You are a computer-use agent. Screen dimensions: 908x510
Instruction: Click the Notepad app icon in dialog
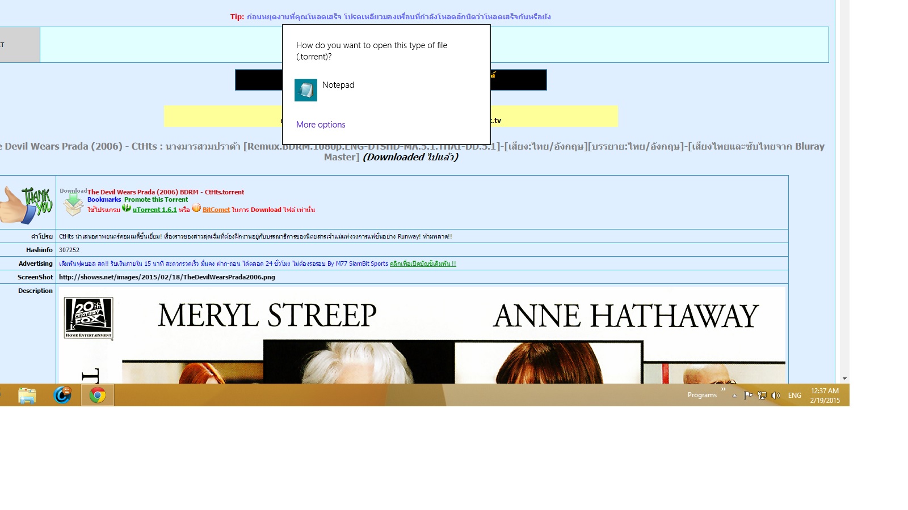(306, 90)
